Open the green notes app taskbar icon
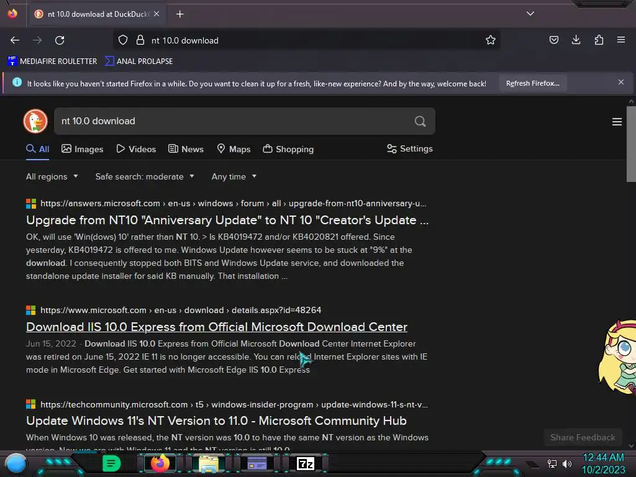 [x=111, y=463]
